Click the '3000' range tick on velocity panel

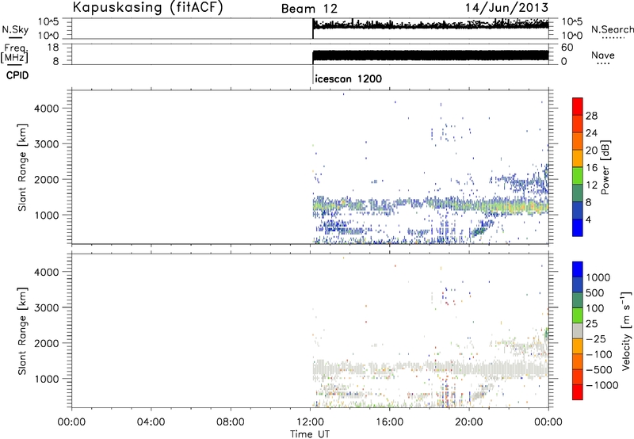[47, 307]
